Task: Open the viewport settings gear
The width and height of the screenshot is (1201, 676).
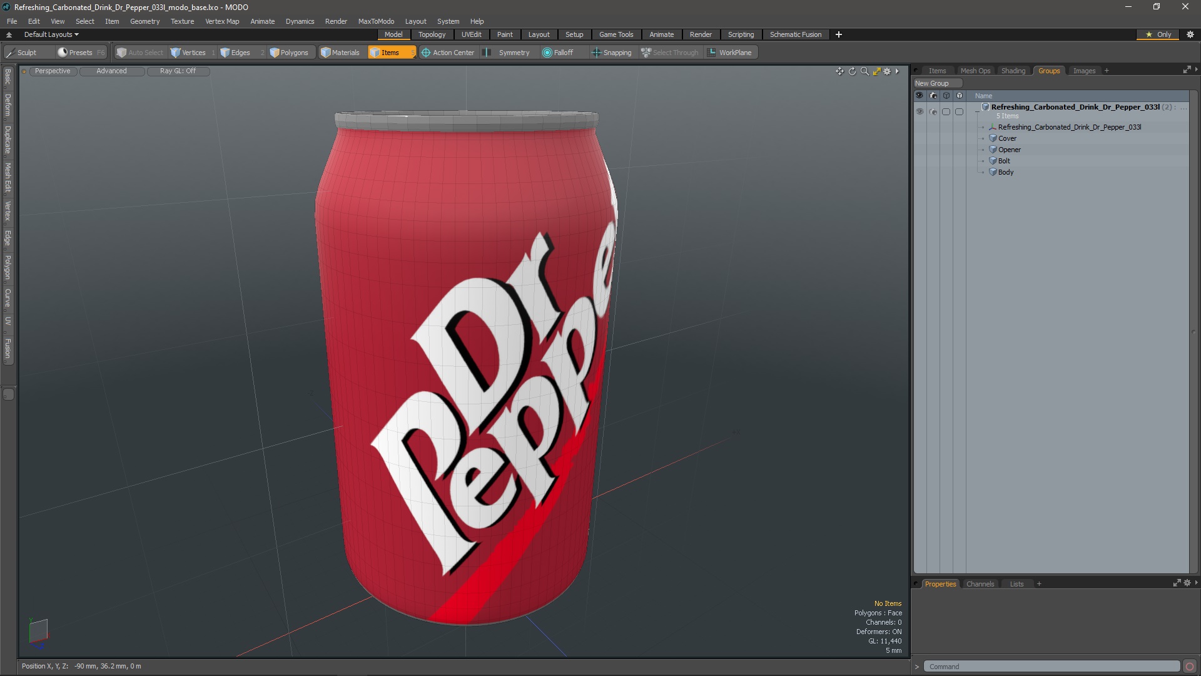Action: point(887,71)
